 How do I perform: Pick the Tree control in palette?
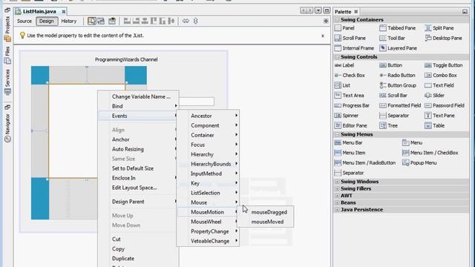[x=388, y=125]
